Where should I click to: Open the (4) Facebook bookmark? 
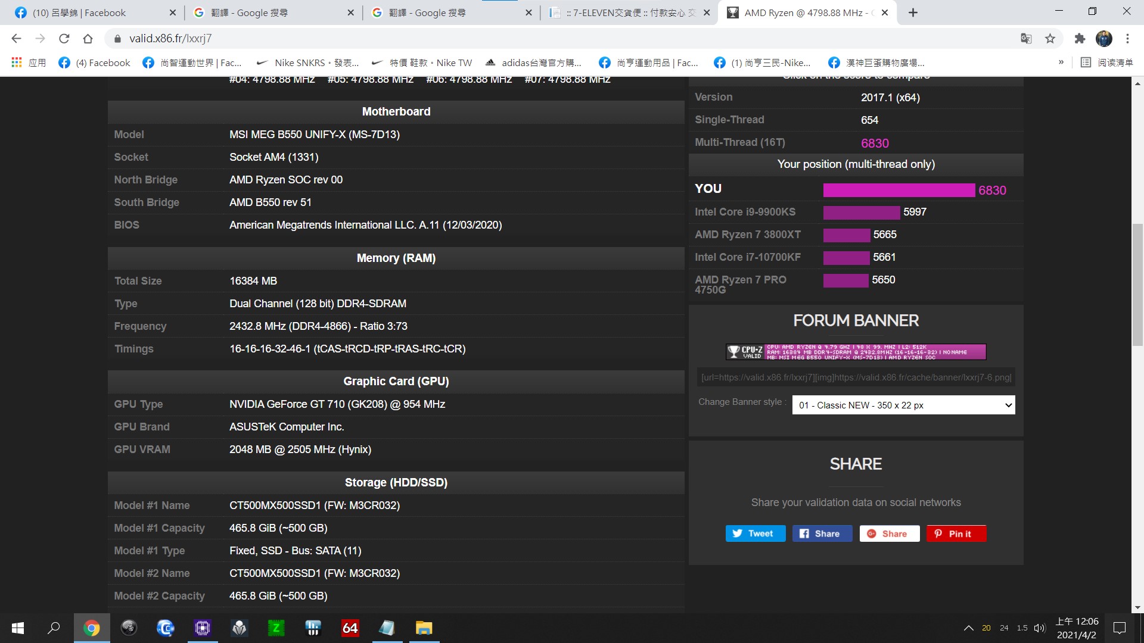(94, 63)
